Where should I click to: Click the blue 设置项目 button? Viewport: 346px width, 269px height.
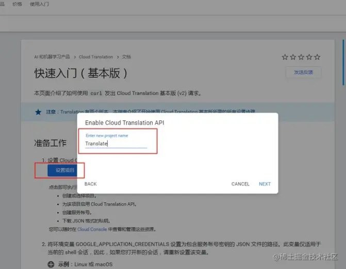[x=62, y=170]
